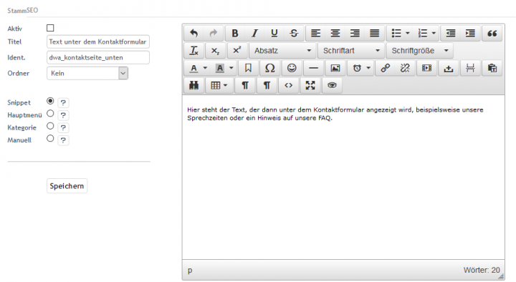Set right-to-left paragraph direction
The height and width of the screenshot is (282, 516).
(267, 85)
